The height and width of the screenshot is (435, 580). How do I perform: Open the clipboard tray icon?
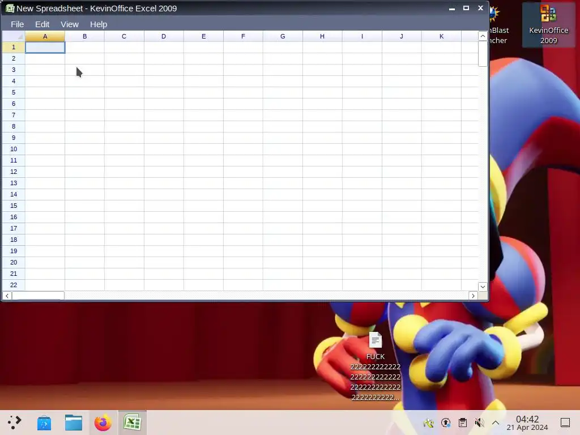tap(463, 423)
